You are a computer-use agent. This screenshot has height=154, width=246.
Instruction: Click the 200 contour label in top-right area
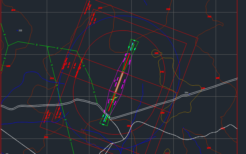pyautogui.click(x=209, y=17)
